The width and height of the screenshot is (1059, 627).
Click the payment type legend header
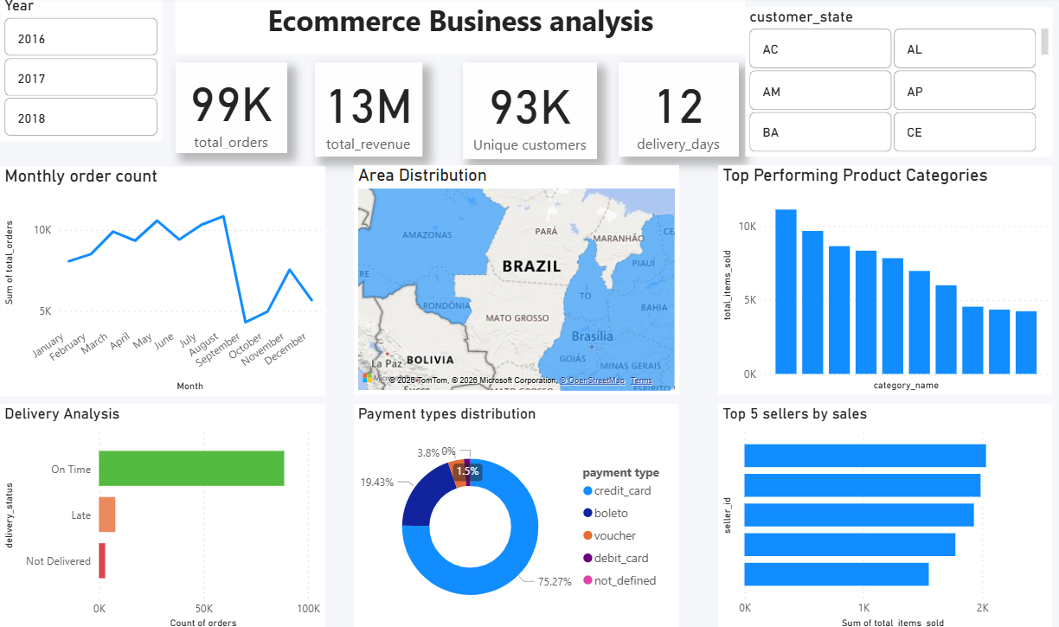(620, 472)
